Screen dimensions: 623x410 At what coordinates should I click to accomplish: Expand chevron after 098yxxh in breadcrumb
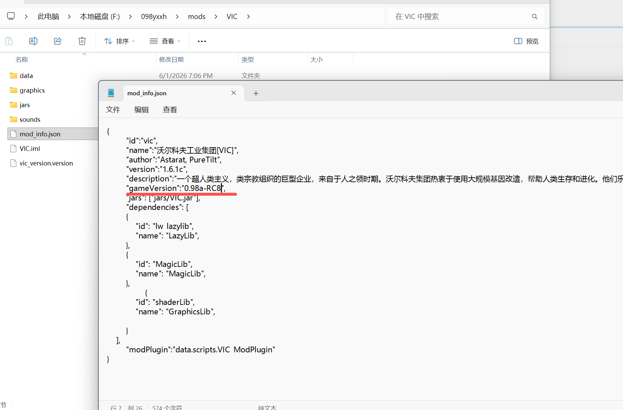coord(177,17)
